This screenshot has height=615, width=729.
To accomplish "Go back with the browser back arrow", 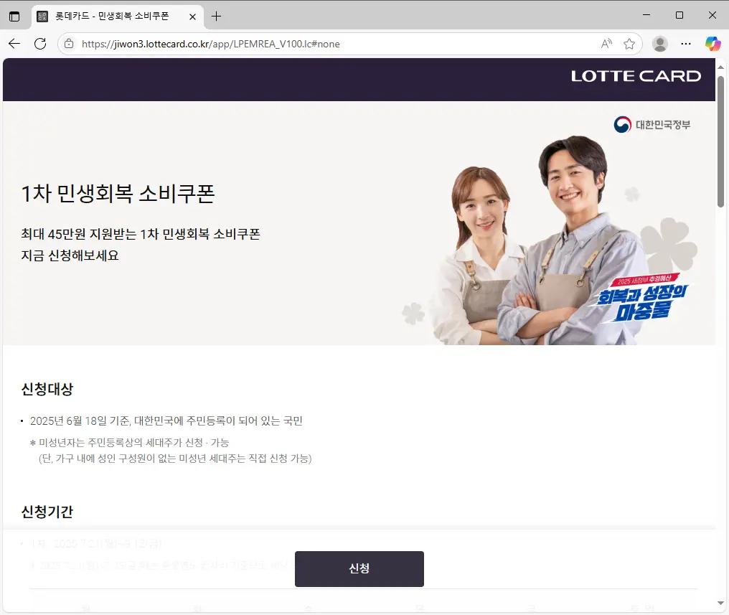I will pos(14,44).
